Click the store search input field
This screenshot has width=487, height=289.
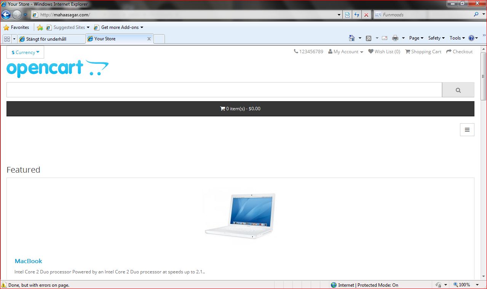pos(224,90)
